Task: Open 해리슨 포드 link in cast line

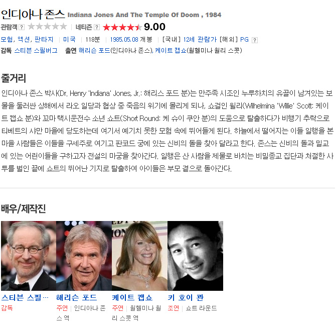Action: [x=94, y=51]
